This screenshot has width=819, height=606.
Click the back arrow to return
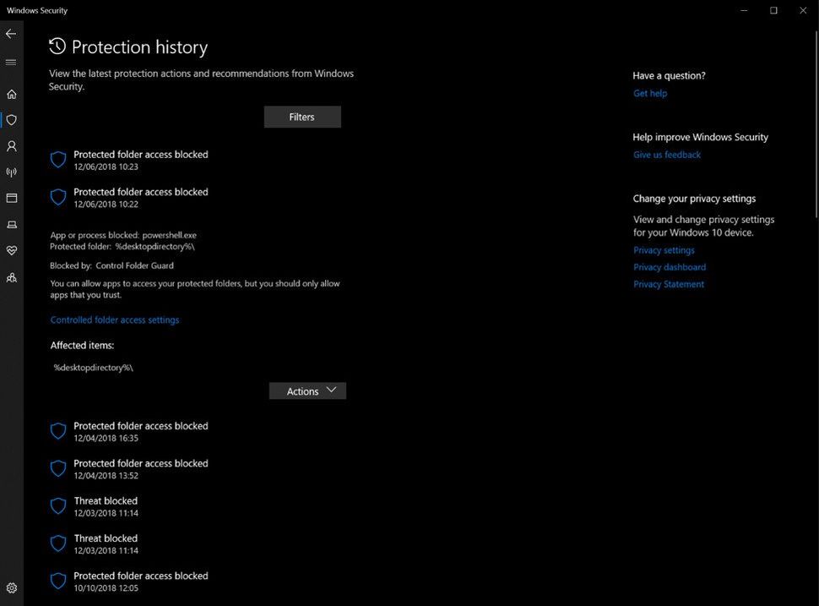click(x=11, y=34)
